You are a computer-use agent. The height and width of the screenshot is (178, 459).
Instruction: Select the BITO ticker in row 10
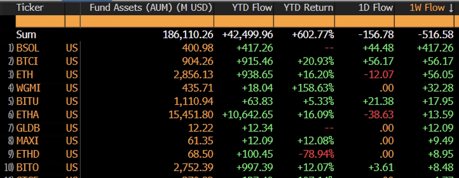point(28,167)
